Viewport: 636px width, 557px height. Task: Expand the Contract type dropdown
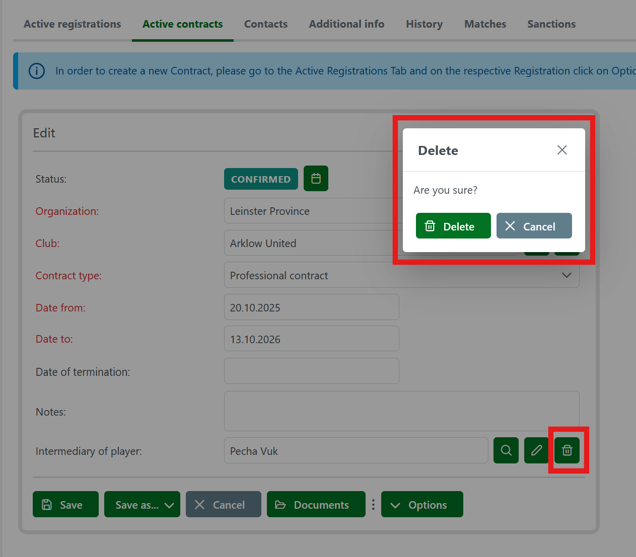click(x=567, y=275)
